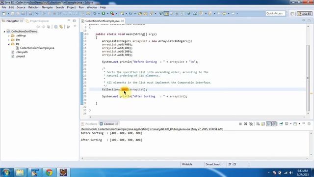Open the Refactor menu
The height and width of the screenshot is (177, 314).
33,7
